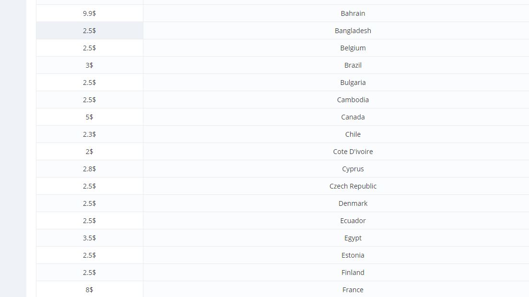Select the Brazil country entry

coord(353,65)
